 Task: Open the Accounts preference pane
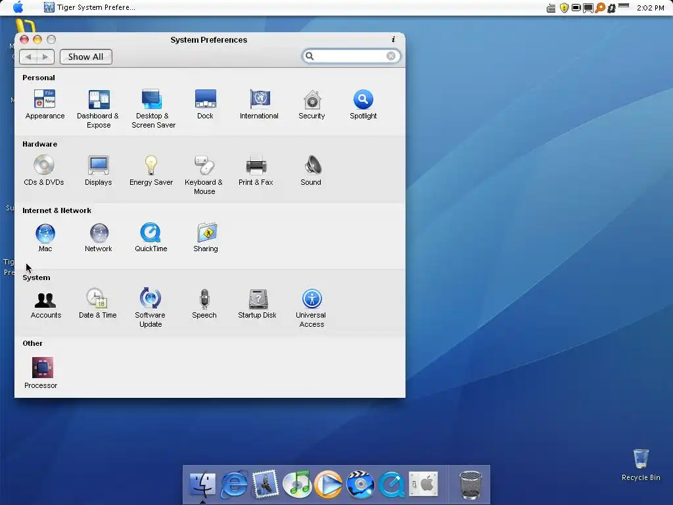coord(45,304)
